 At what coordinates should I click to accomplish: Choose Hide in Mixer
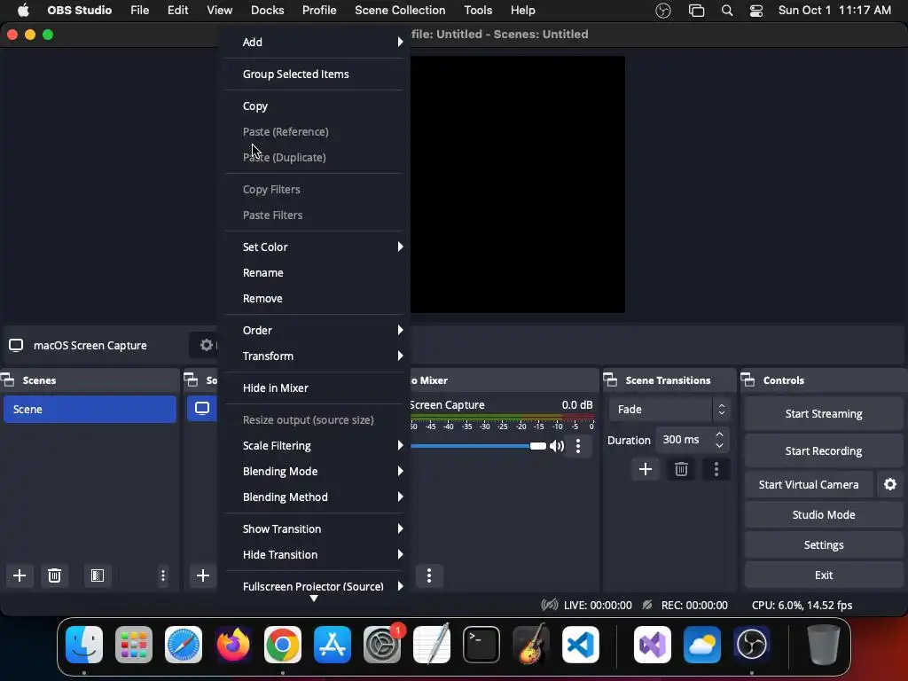[314, 388]
